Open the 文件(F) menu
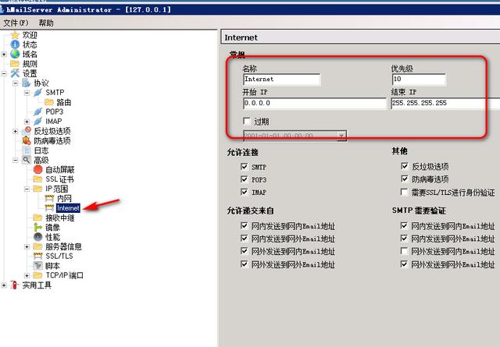The image size is (500, 347). [16, 23]
